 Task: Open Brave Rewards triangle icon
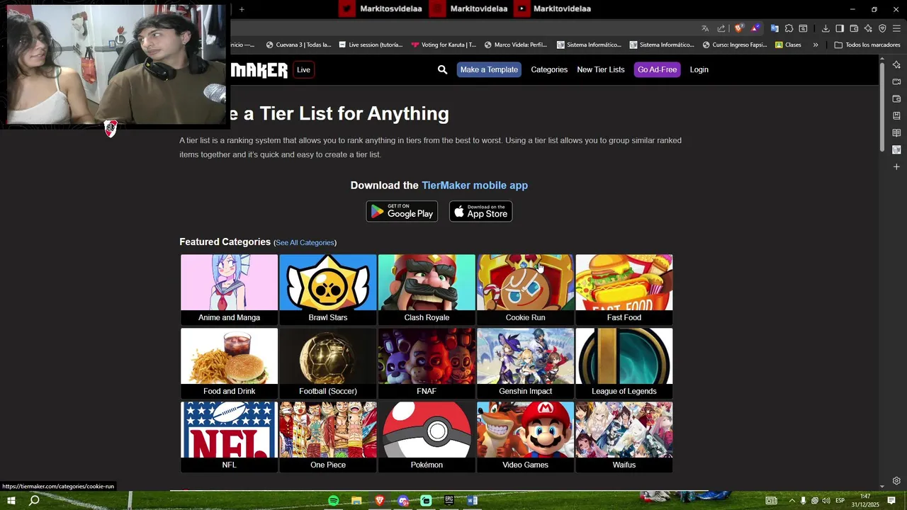755,28
